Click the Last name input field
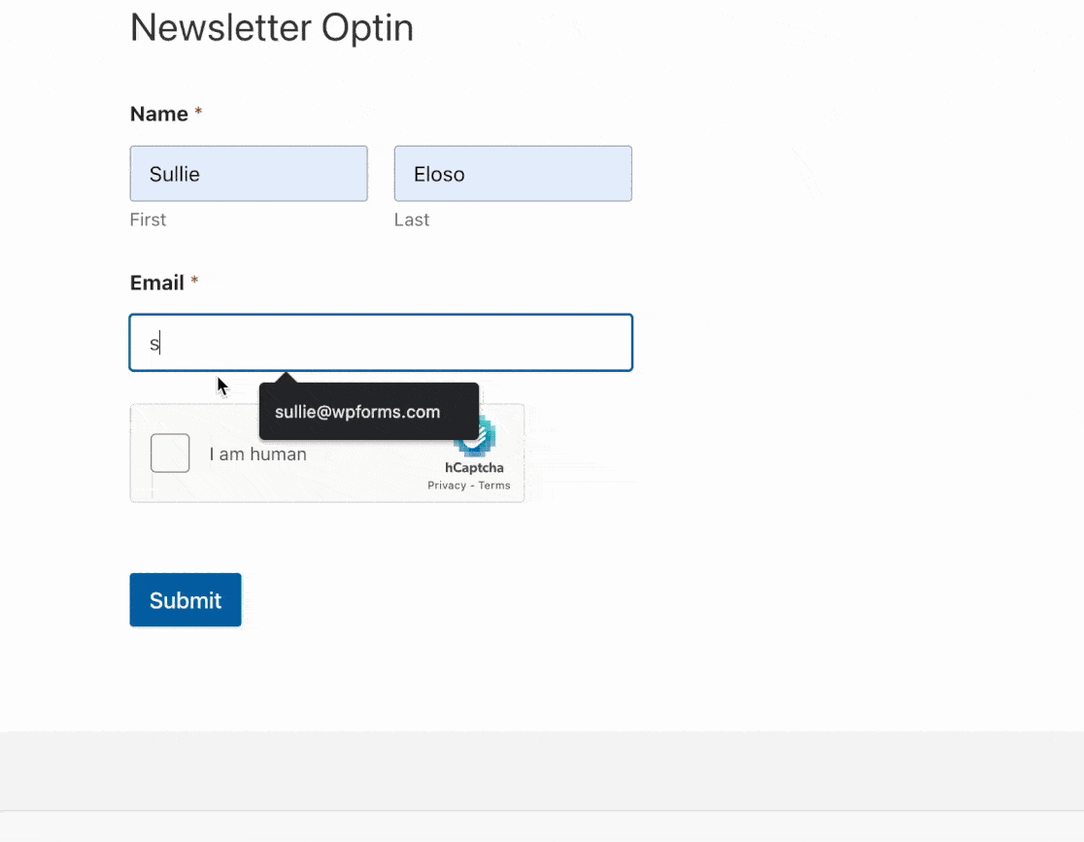This screenshot has height=842, width=1084. [x=513, y=174]
